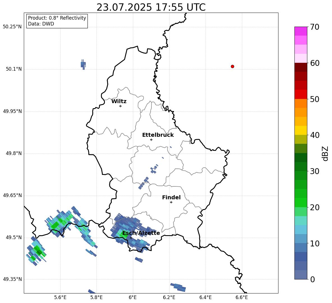
Task: Select the Ettelbruck city label
Action: pos(158,135)
